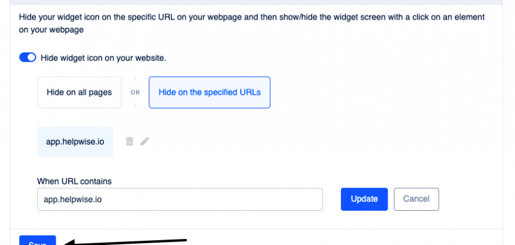
Task: Click the app.helpwise.io URL chip
Action: coord(75,141)
